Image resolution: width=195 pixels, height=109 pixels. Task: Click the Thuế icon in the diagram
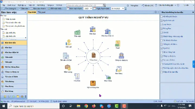coord(118,44)
